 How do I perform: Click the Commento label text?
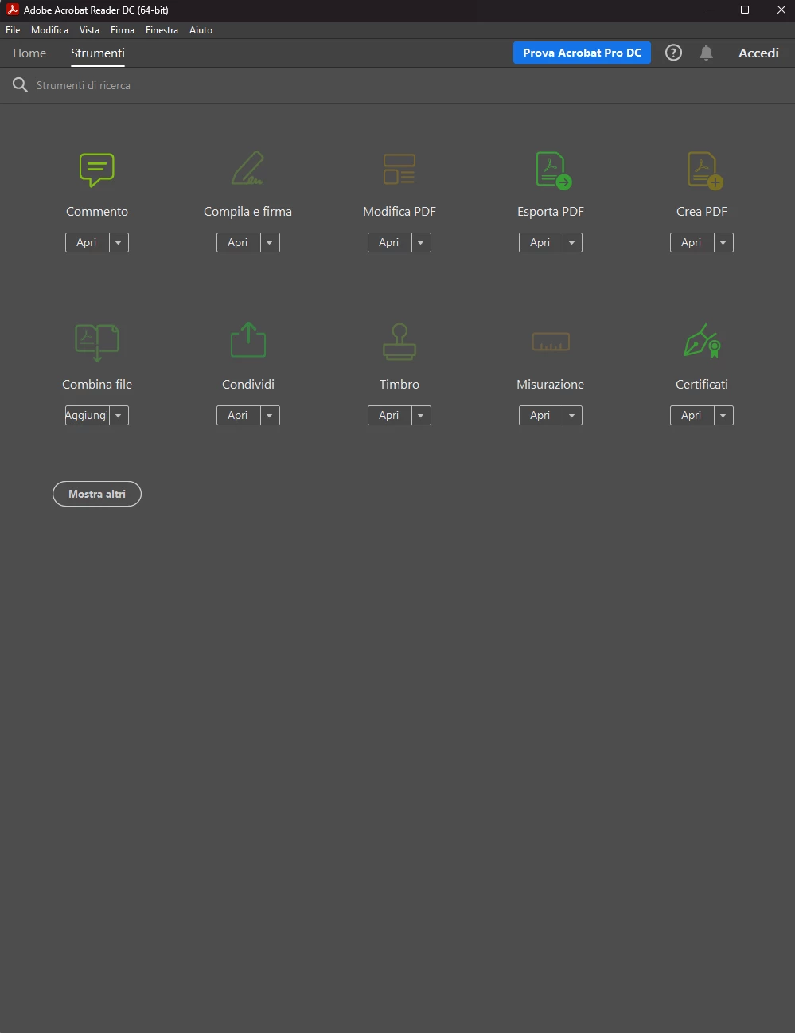pos(97,211)
